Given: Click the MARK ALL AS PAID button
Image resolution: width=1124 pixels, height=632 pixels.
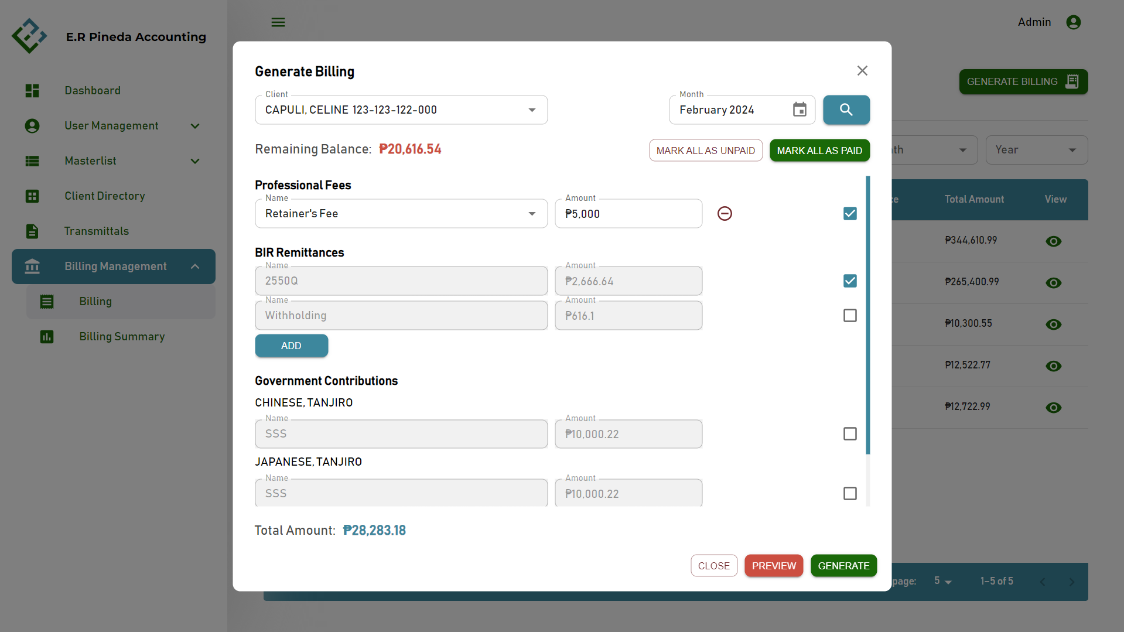Looking at the screenshot, I should (x=819, y=151).
